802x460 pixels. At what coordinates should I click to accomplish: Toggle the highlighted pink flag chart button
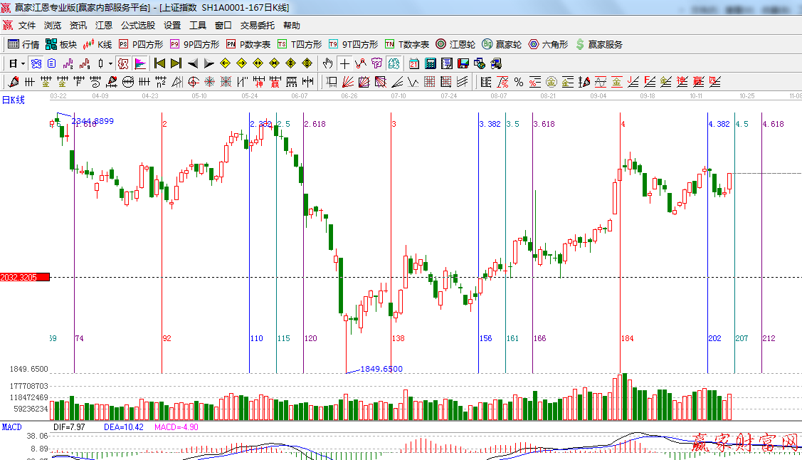(x=140, y=63)
